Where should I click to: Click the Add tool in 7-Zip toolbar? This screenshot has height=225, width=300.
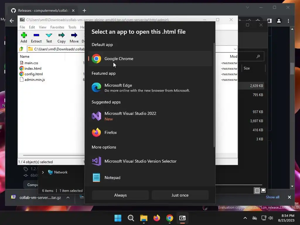(x=24, y=37)
